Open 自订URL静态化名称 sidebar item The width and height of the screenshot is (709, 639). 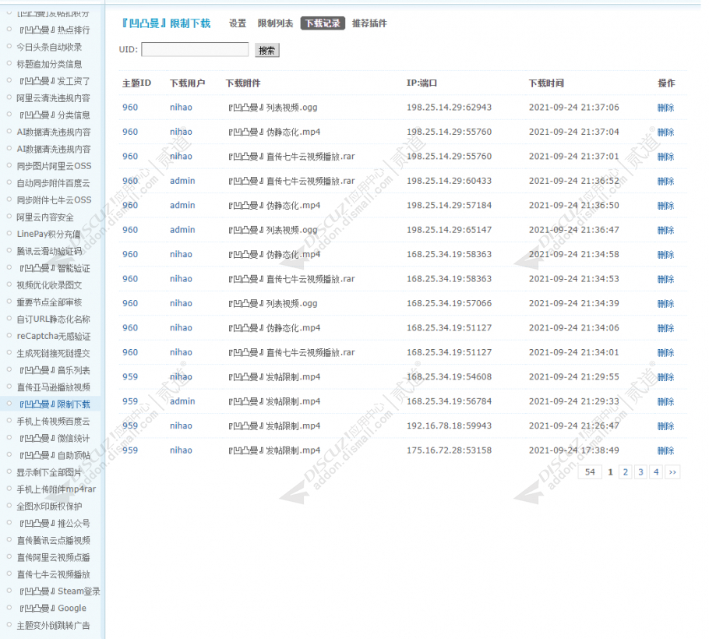pyautogui.click(x=53, y=319)
